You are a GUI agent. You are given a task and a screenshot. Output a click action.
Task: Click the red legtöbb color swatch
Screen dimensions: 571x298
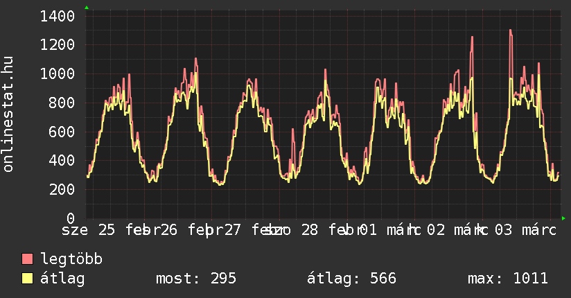tap(28, 259)
